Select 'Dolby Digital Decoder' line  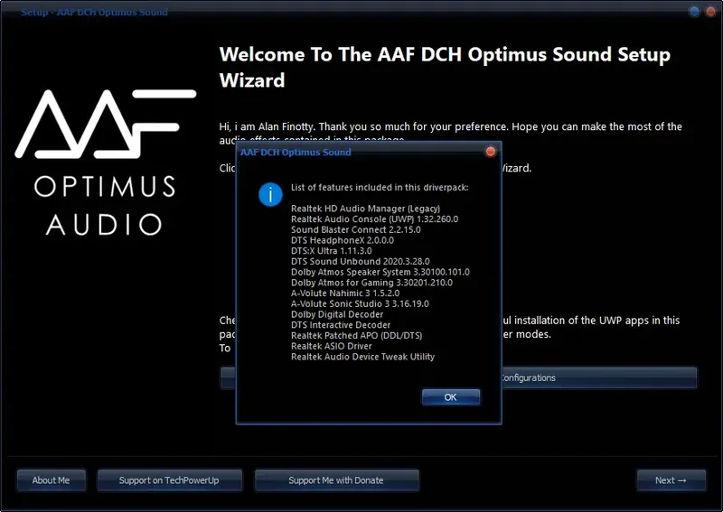(x=336, y=314)
